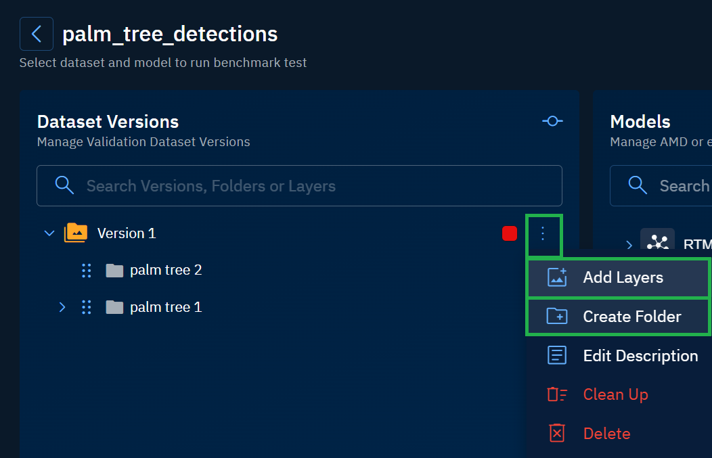Viewport: 712px width, 458px height.
Task: Click the drag handle for palm tree 1
Action: tap(86, 307)
